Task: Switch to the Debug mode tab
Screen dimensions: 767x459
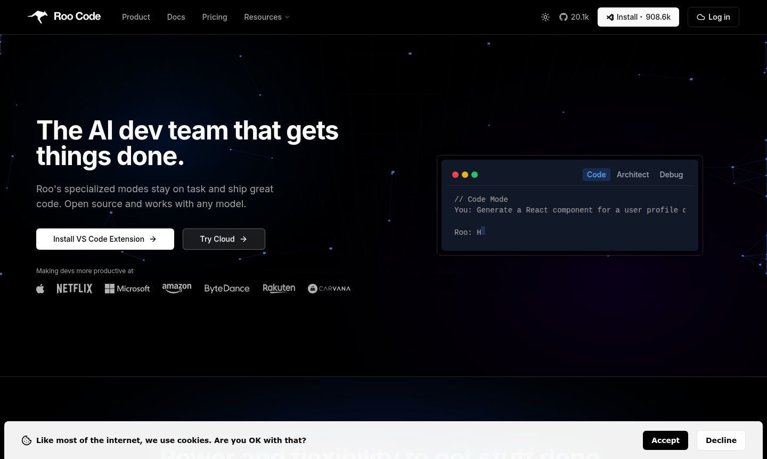Action: (671, 175)
